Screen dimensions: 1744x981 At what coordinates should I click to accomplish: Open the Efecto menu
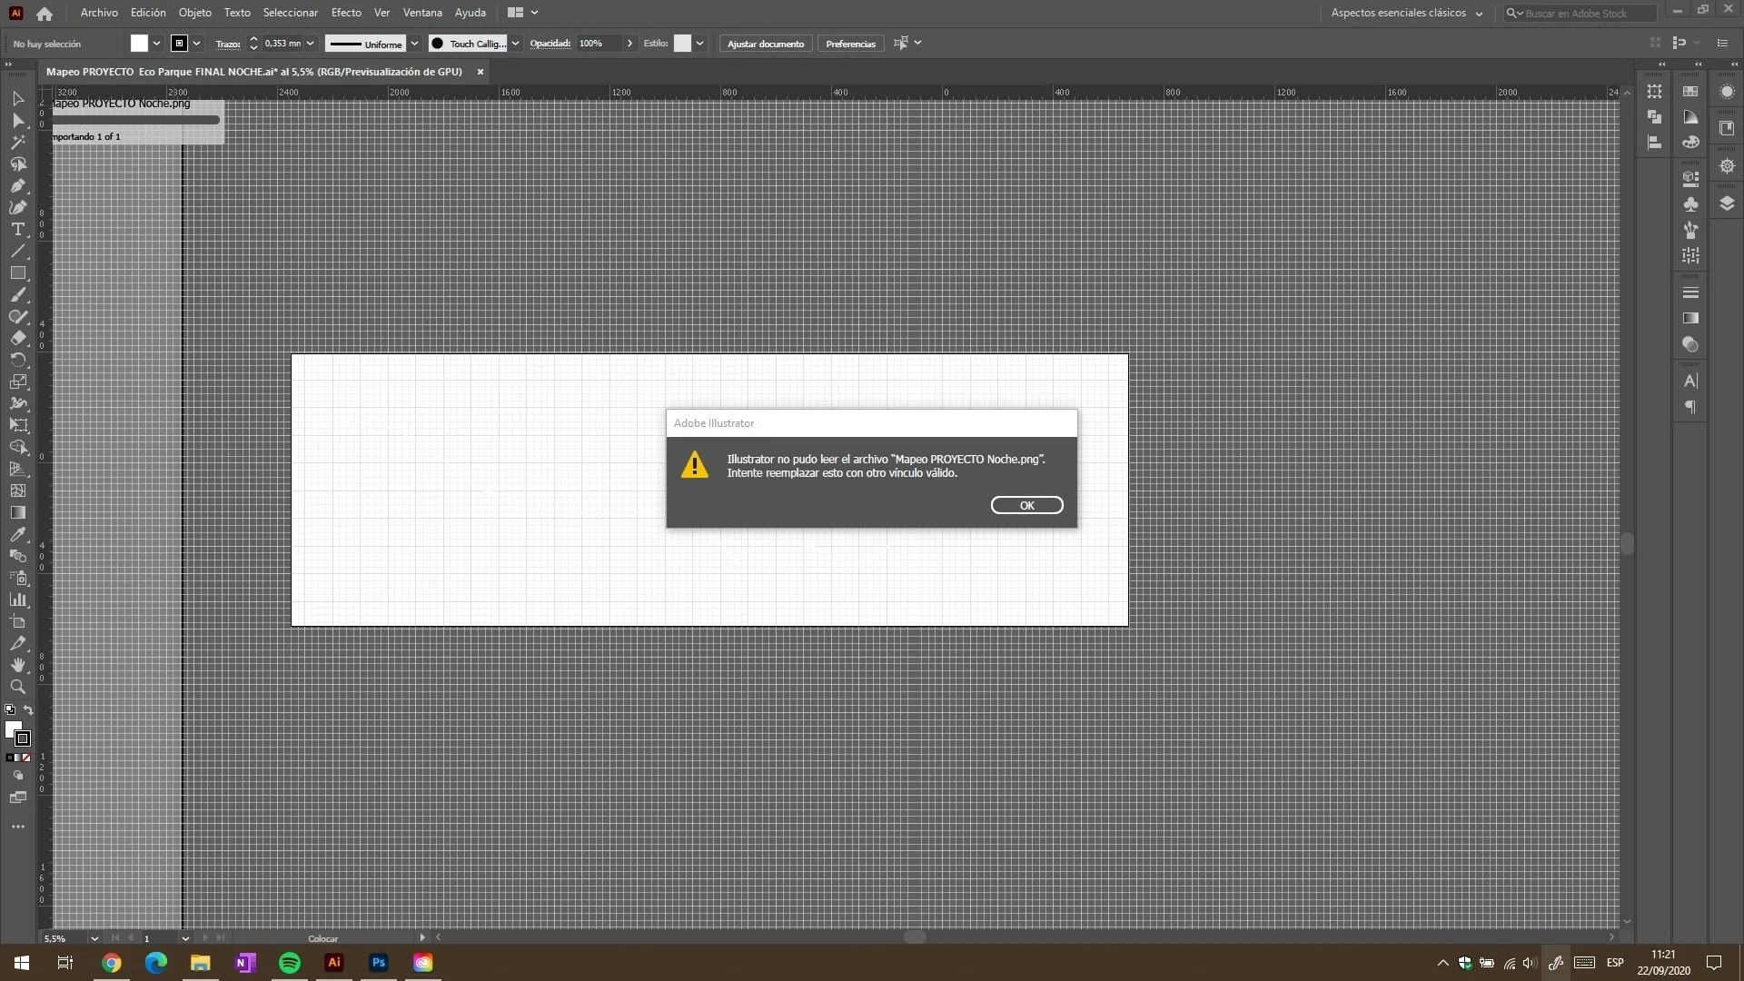pos(345,13)
